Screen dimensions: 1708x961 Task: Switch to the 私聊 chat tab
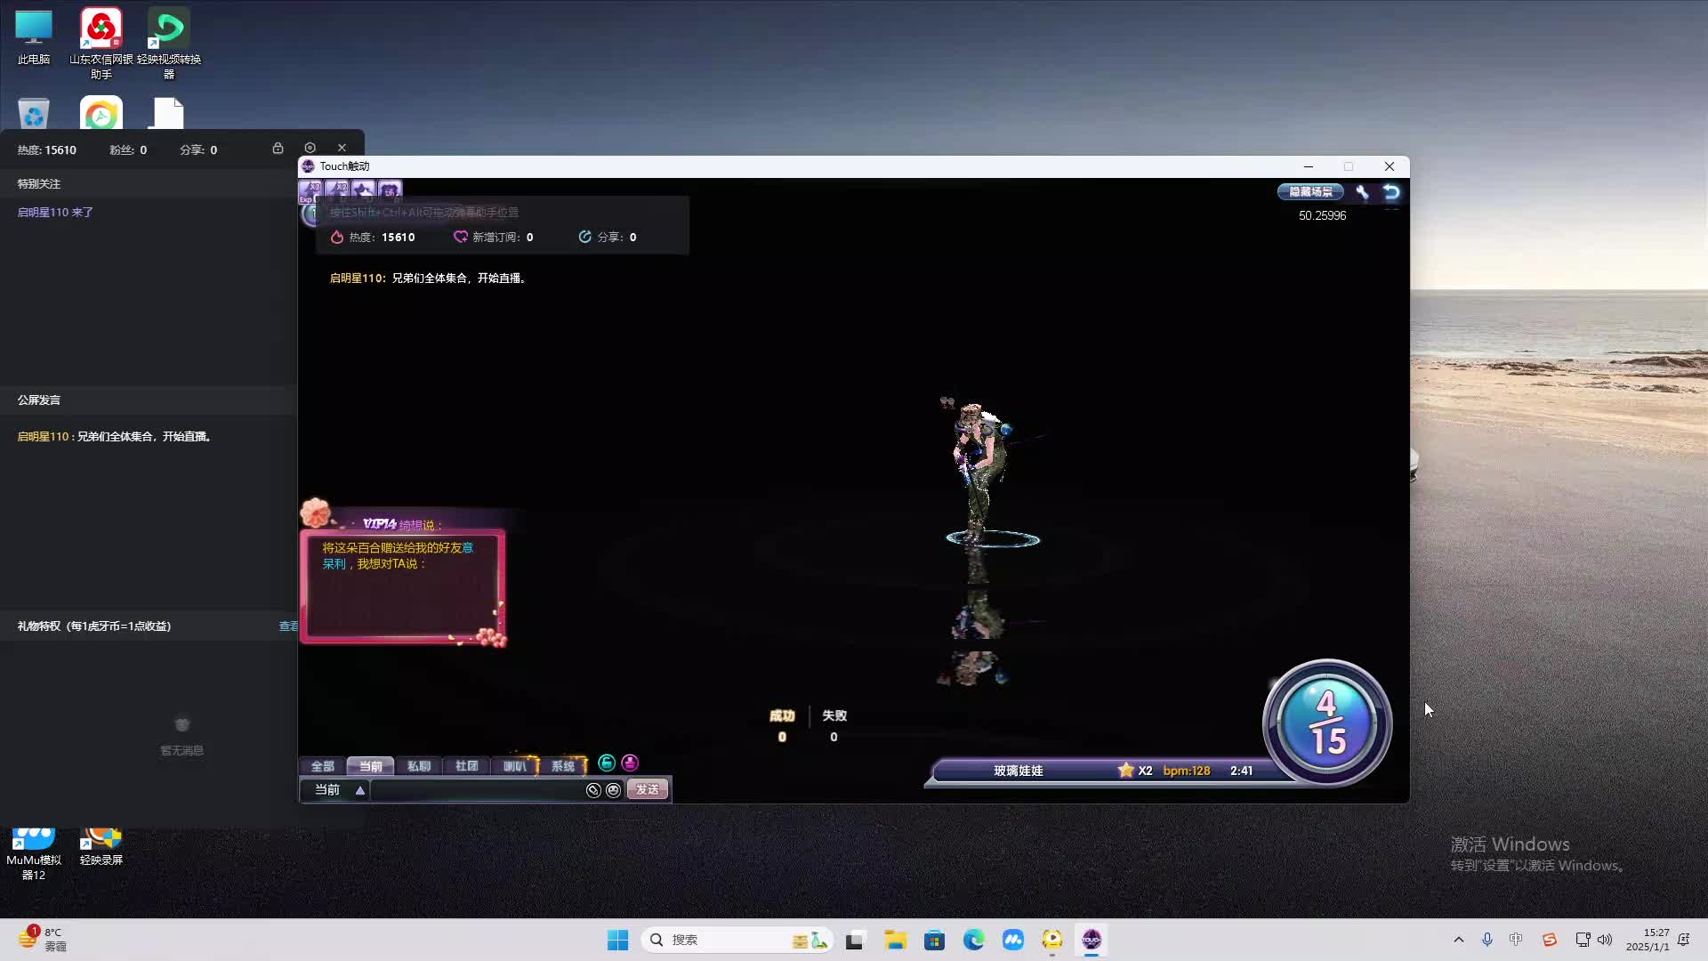coord(418,766)
